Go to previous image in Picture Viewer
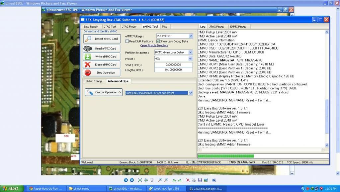The width and height of the screenshot is (340, 192). click(x=126, y=180)
